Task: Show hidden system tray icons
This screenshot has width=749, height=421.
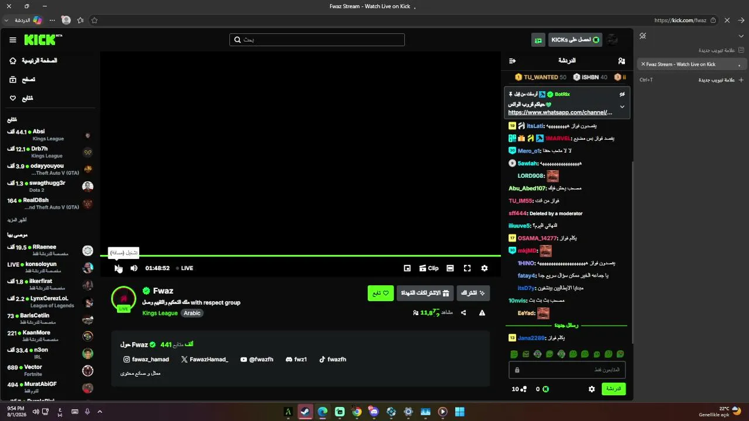Action: point(99,412)
